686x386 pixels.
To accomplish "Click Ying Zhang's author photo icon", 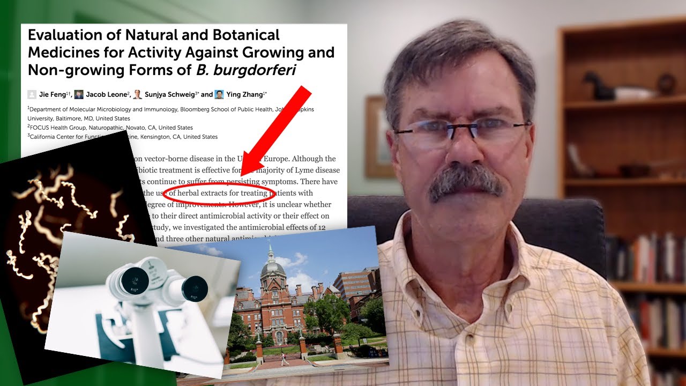I will pos(219,95).
